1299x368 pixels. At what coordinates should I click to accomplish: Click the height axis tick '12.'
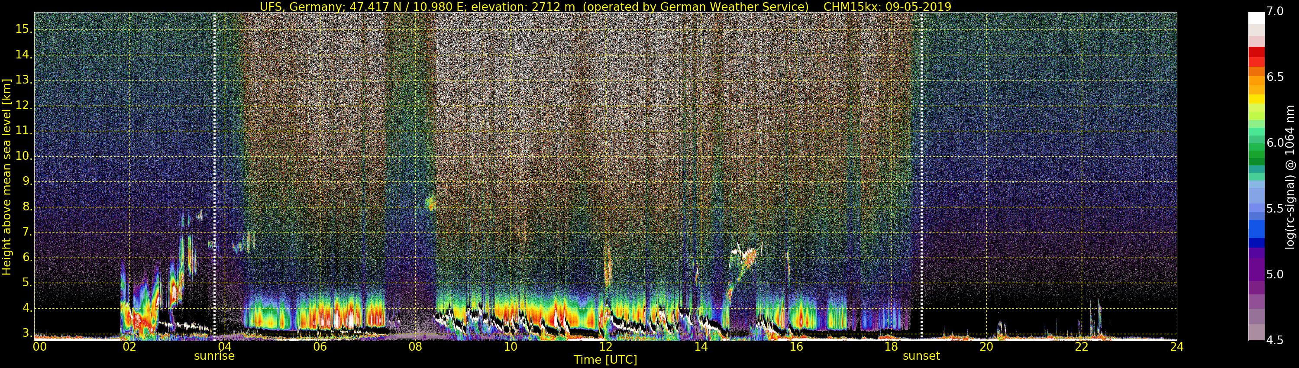tap(24, 105)
